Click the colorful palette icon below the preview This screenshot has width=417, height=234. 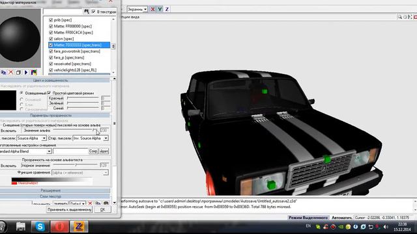coord(34,72)
